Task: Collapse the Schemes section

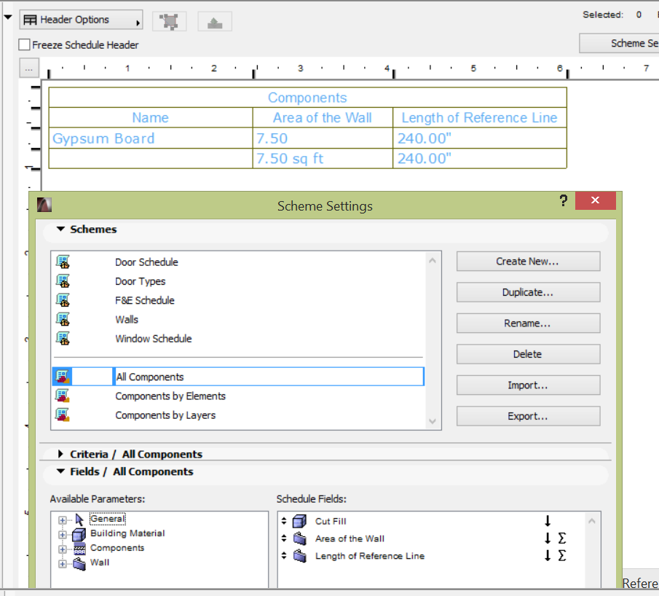Action: [60, 230]
